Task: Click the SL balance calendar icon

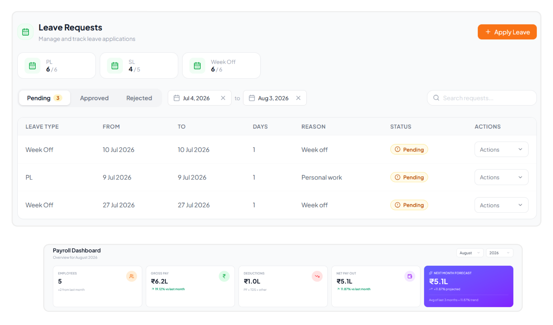Action: 115,66
